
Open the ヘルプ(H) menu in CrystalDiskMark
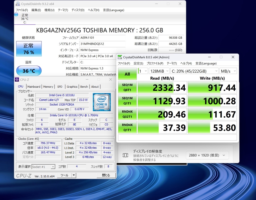point(186,63)
